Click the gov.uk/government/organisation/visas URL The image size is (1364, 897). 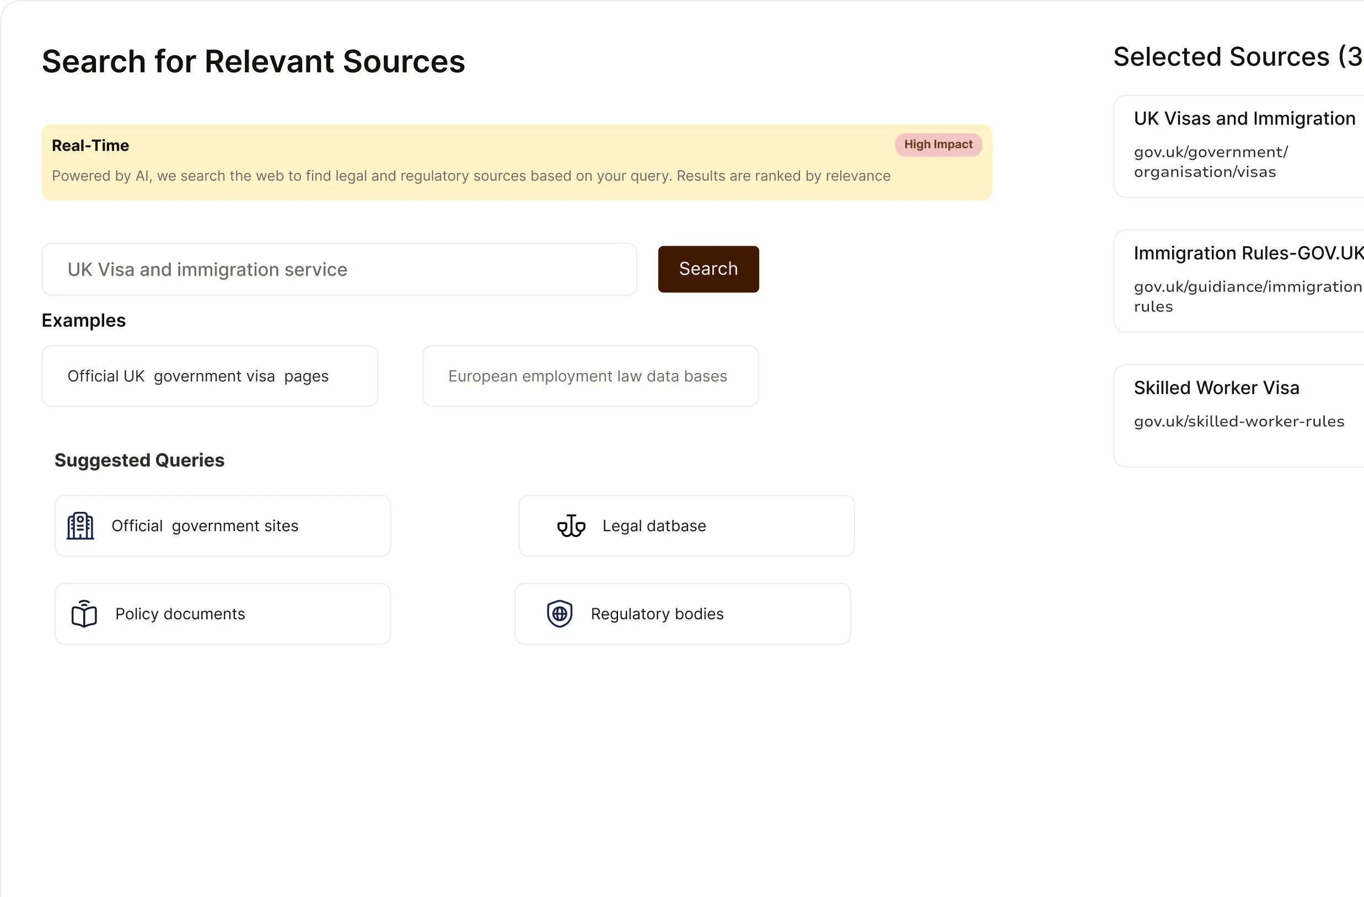pos(1210,162)
